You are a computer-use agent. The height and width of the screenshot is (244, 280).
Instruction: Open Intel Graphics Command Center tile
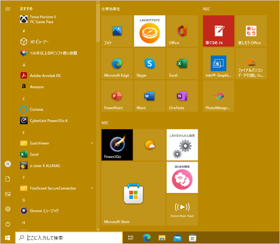[x=218, y=64]
